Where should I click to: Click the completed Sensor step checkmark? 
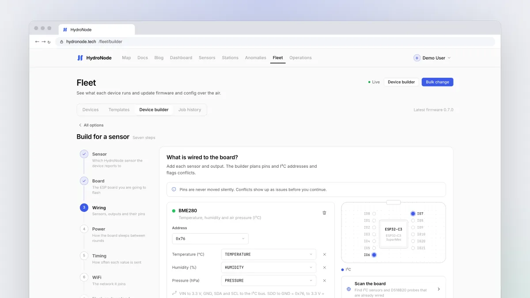tap(84, 154)
